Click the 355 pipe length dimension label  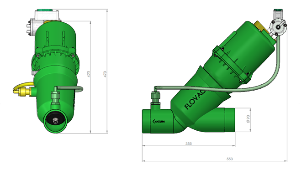click(x=189, y=143)
